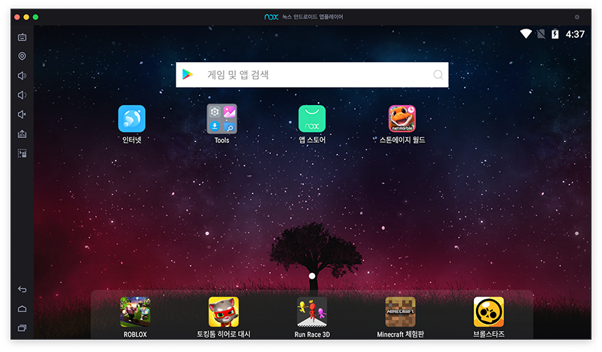
Task: Launch 토킹톰 히어로 대시
Action: (223, 311)
